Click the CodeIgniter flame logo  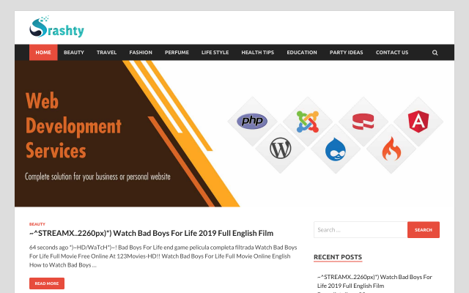(391, 149)
